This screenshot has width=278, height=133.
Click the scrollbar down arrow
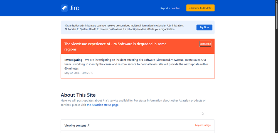click(277, 132)
